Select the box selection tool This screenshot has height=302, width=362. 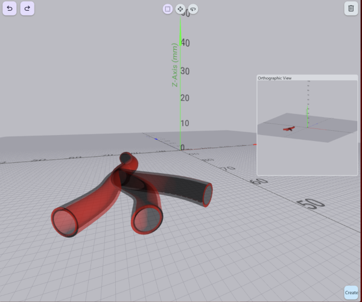point(168,9)
